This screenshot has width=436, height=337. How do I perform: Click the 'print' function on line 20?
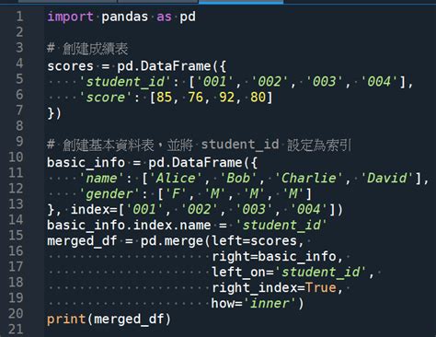point(66,320)
